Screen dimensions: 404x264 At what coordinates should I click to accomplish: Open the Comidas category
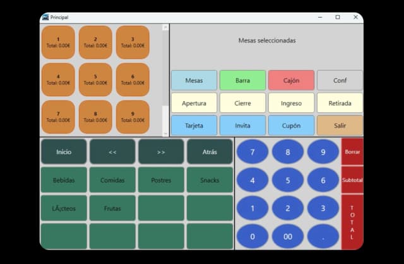(x=112, y=180)
